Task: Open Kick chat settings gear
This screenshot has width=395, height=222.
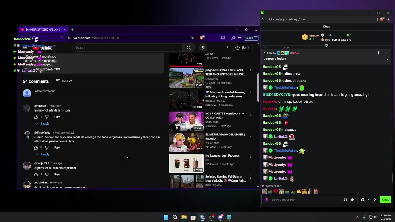Action: pos(375,199)
